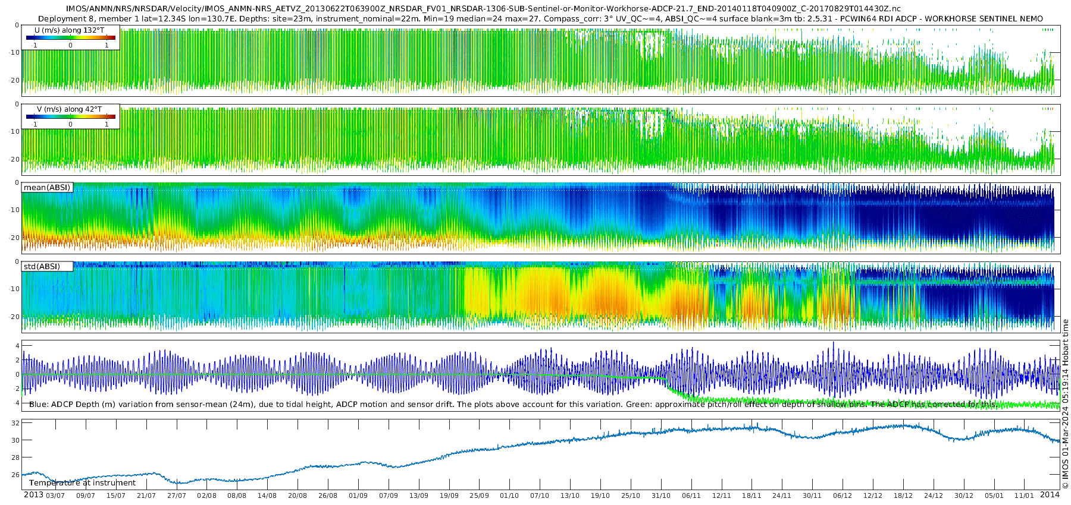This screenshot has height=505, width=1071.
Task: Click the 13/10 date tick label
Action: point(570,495)
